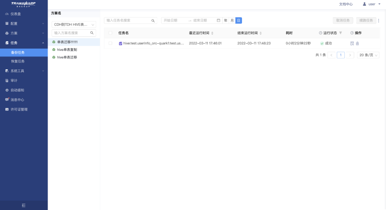Click the 审计 document icon
The image size is (386, 210).
click(x=7, y=80)
